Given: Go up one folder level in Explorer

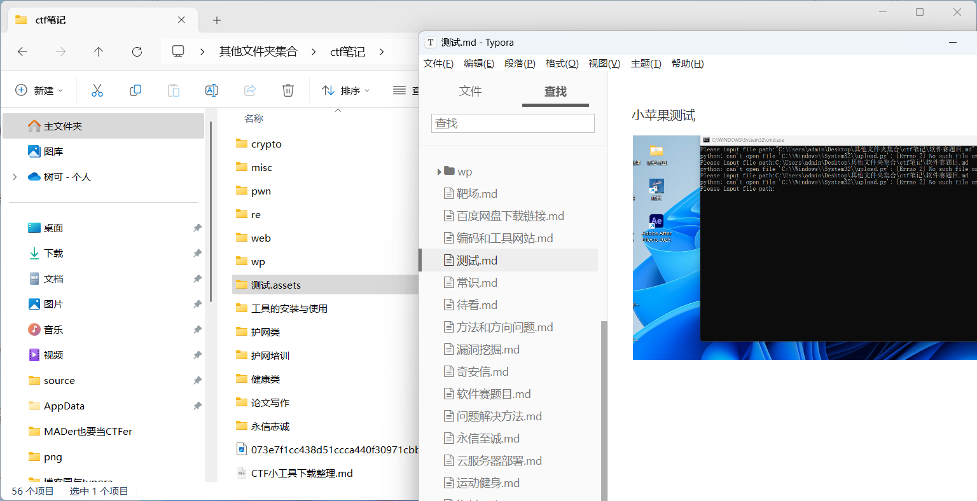Looking at the screenshot, I should click(99, 51).
